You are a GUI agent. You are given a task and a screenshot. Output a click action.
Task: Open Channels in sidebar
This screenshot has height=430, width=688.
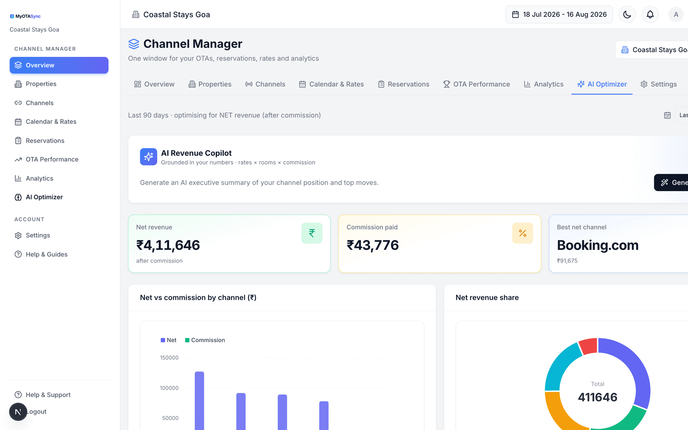(59, 103)
